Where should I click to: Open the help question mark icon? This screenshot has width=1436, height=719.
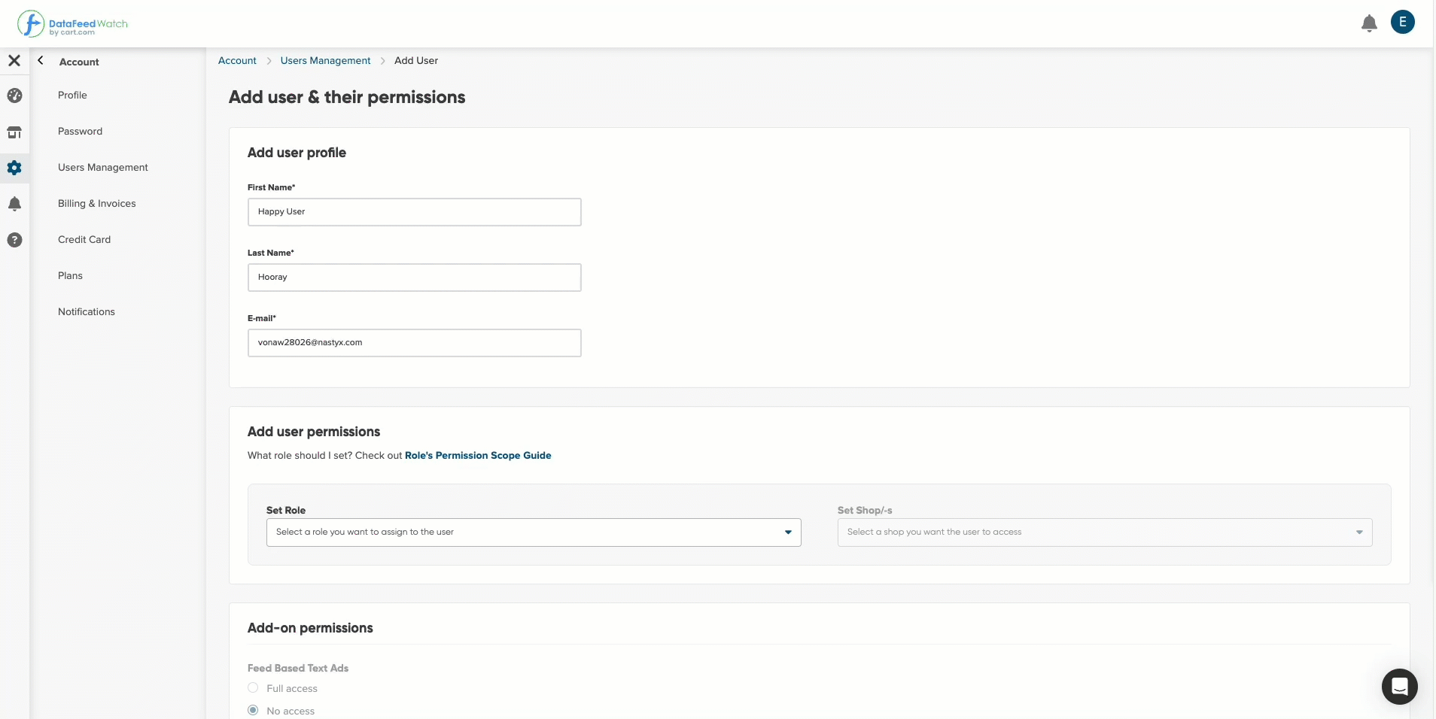tap(14, 240)
